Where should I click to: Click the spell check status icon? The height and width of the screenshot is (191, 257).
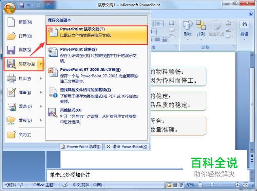tap(65, 185)
